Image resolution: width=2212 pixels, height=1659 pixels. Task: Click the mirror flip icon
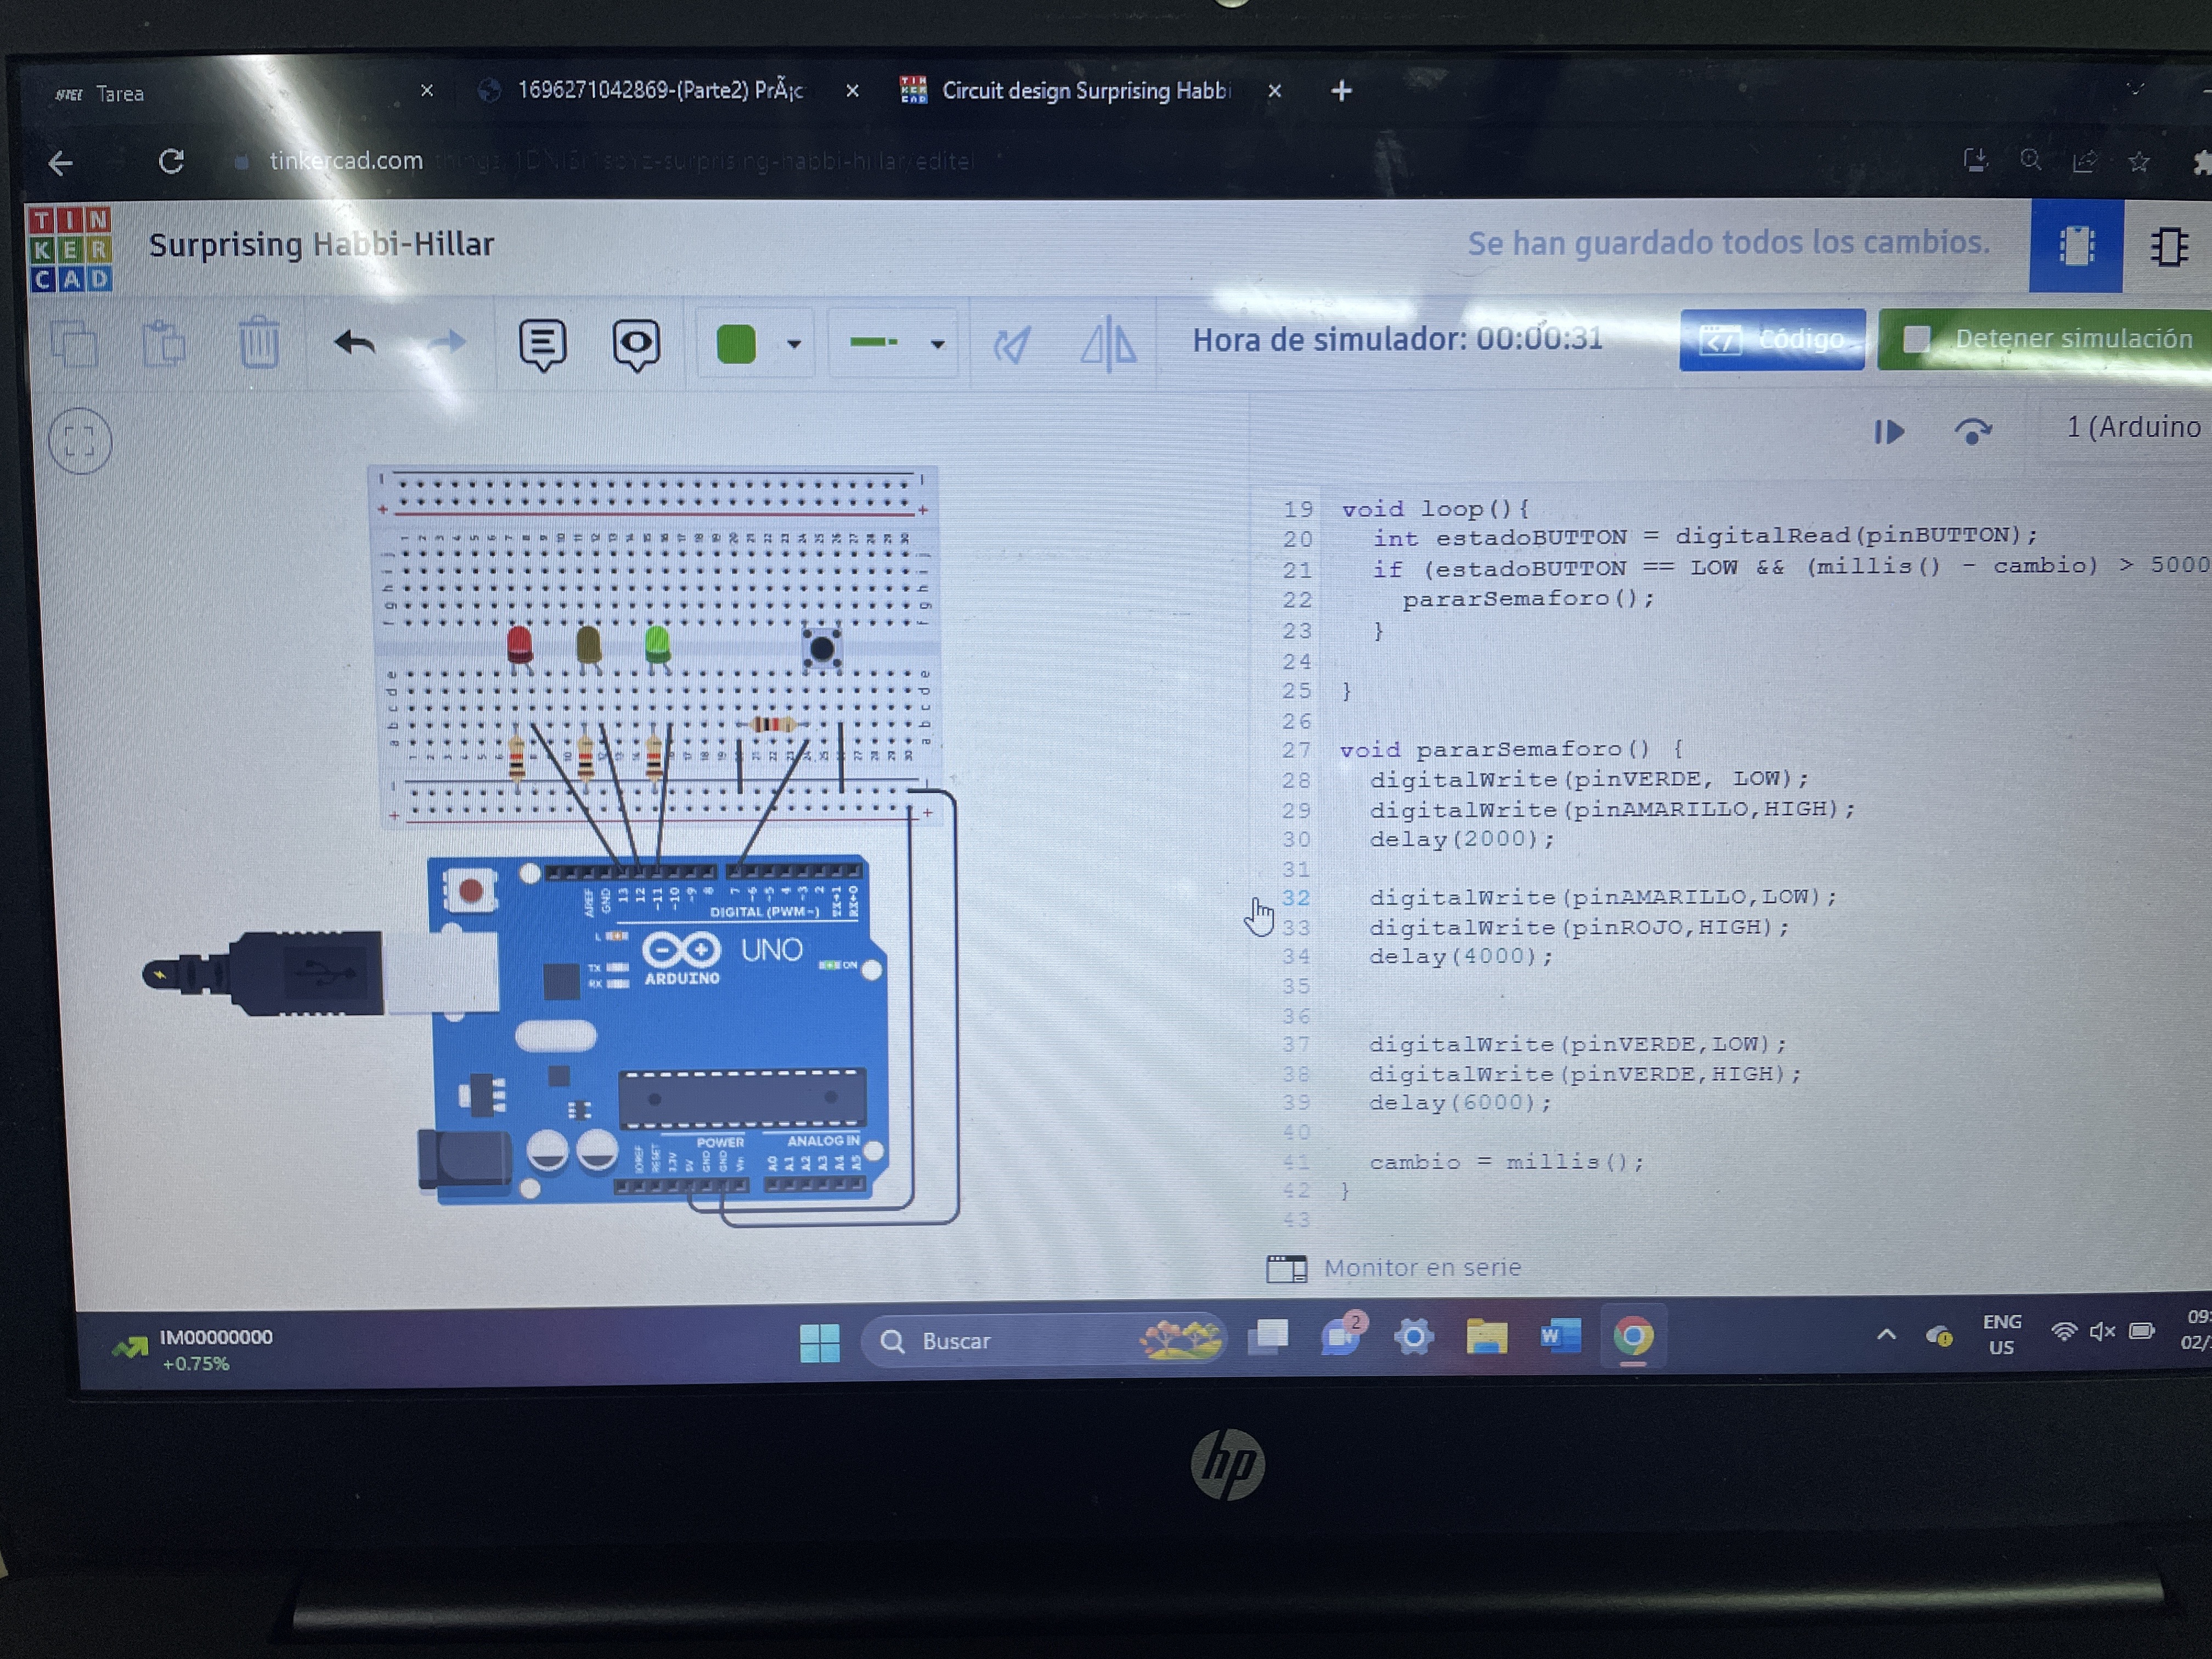tap(1108, 344)
